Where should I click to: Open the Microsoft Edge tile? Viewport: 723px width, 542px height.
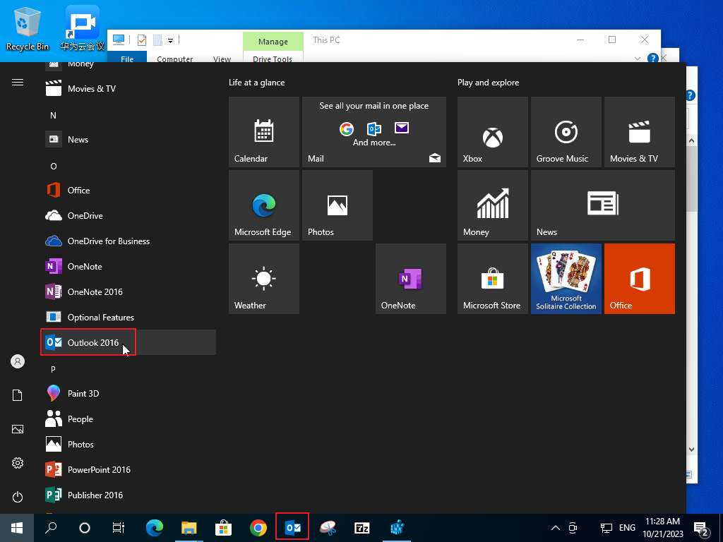[x=263, y=205]
